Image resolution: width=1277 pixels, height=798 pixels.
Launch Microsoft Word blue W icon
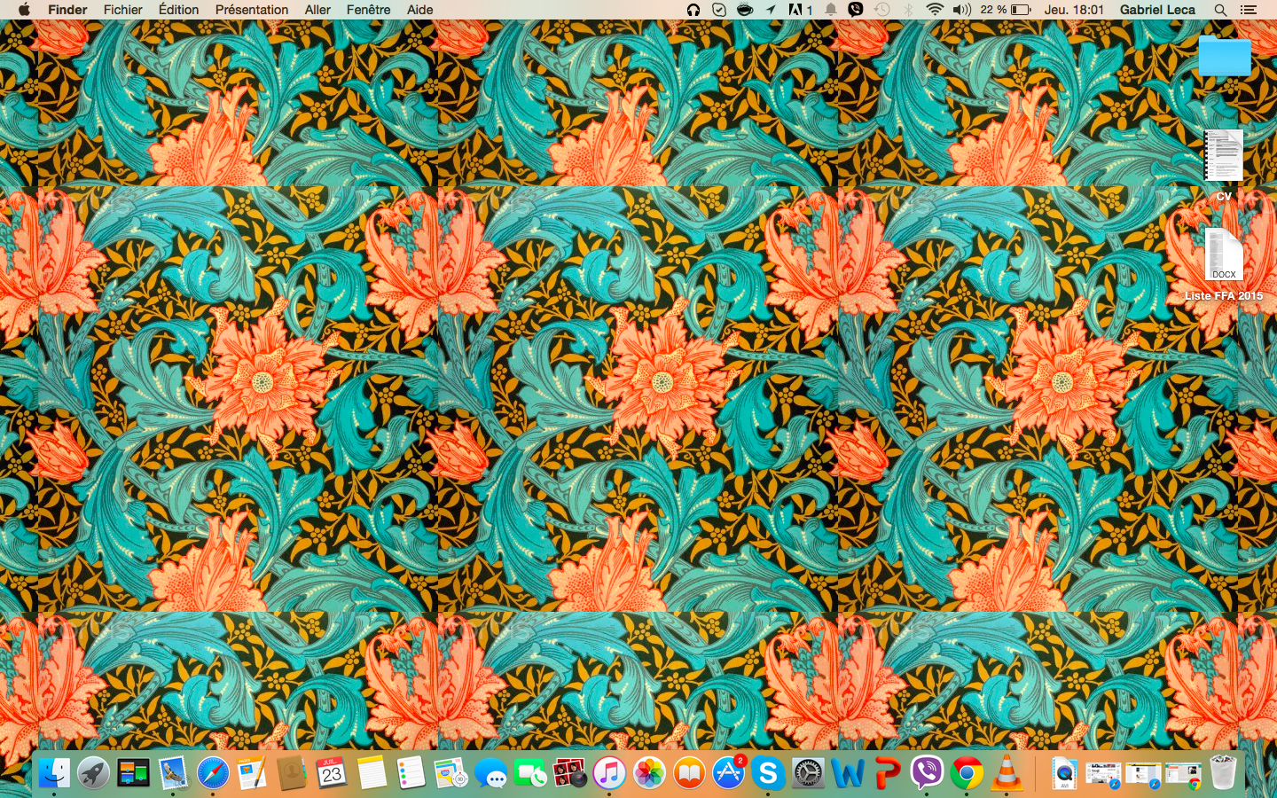coord(848,773)
